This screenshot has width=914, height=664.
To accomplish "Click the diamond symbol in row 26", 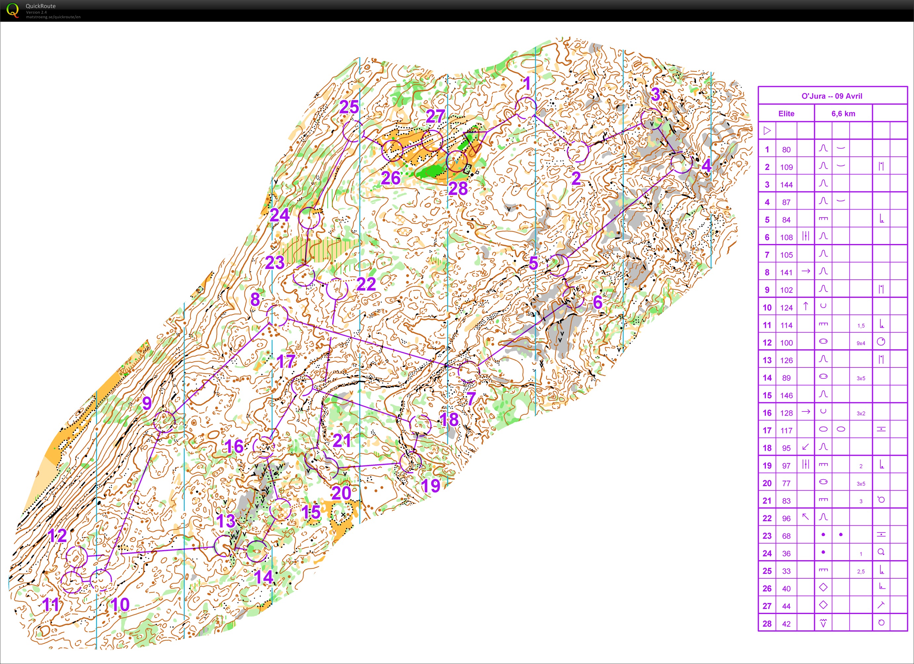I will 823,587.
